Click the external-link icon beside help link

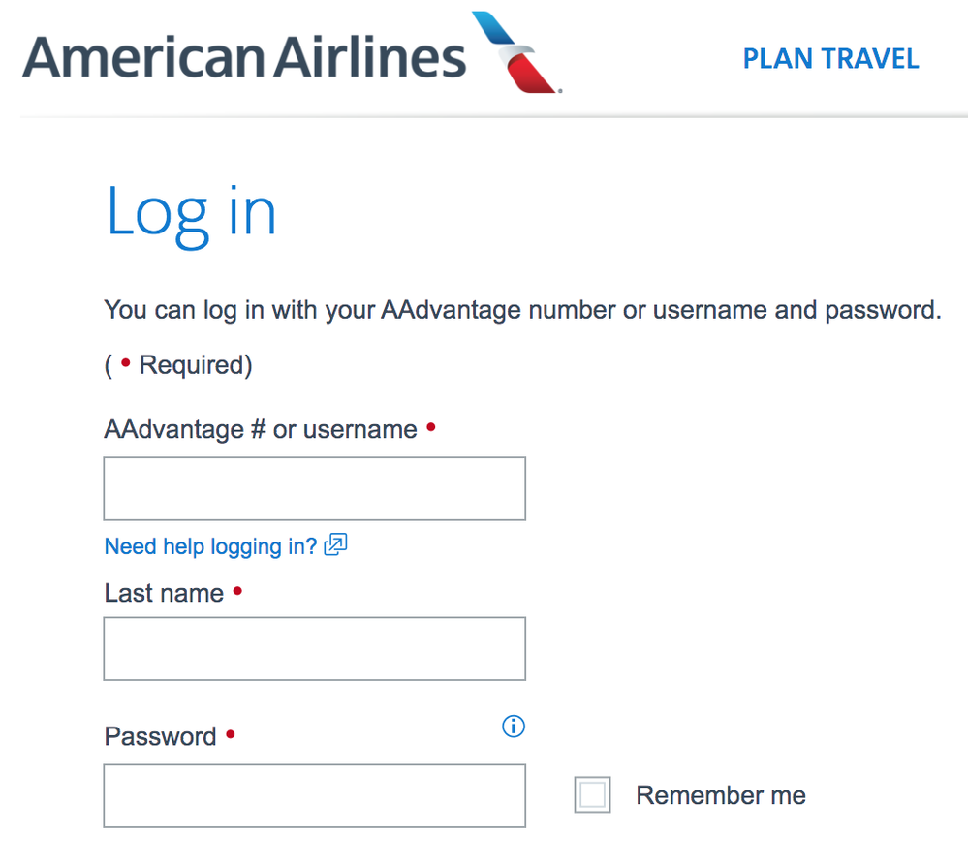(x=335, y=544)
